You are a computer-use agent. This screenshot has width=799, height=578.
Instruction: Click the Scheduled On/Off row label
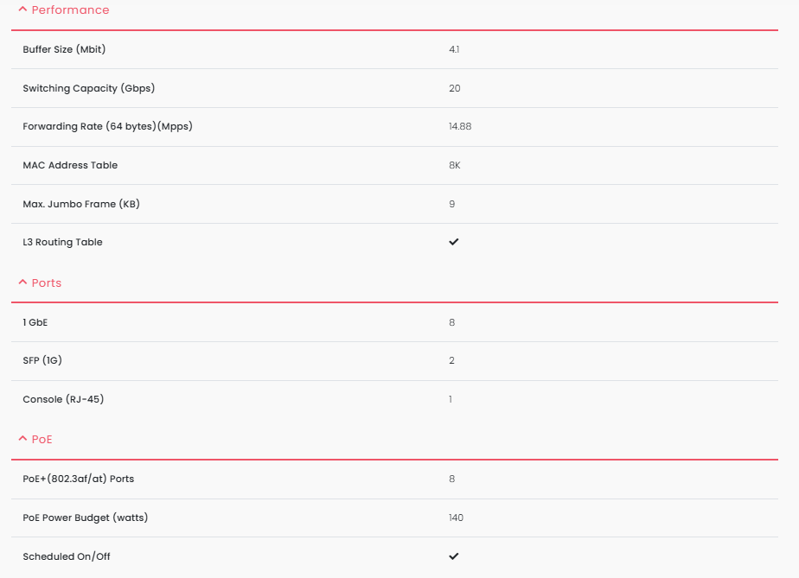(x=67, y=556)
